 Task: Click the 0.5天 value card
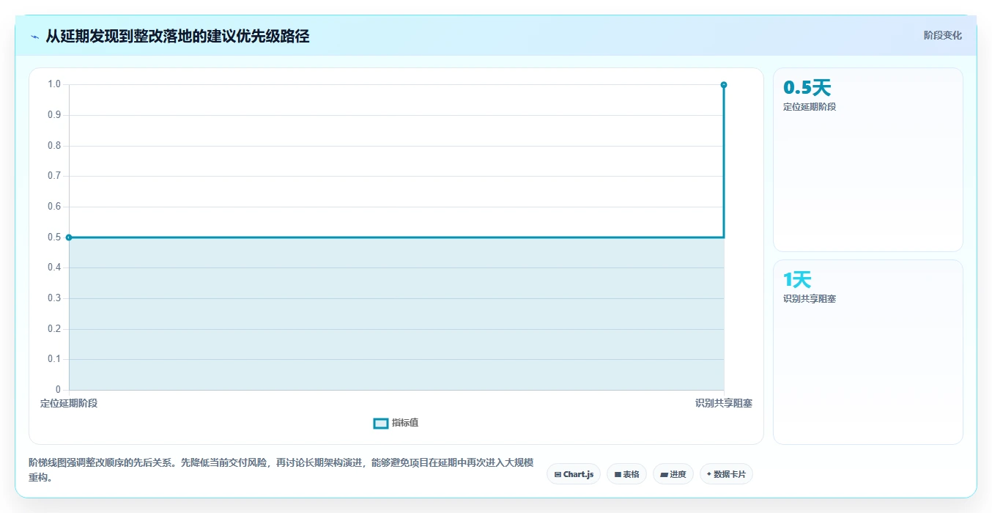[x=868, y=160]
